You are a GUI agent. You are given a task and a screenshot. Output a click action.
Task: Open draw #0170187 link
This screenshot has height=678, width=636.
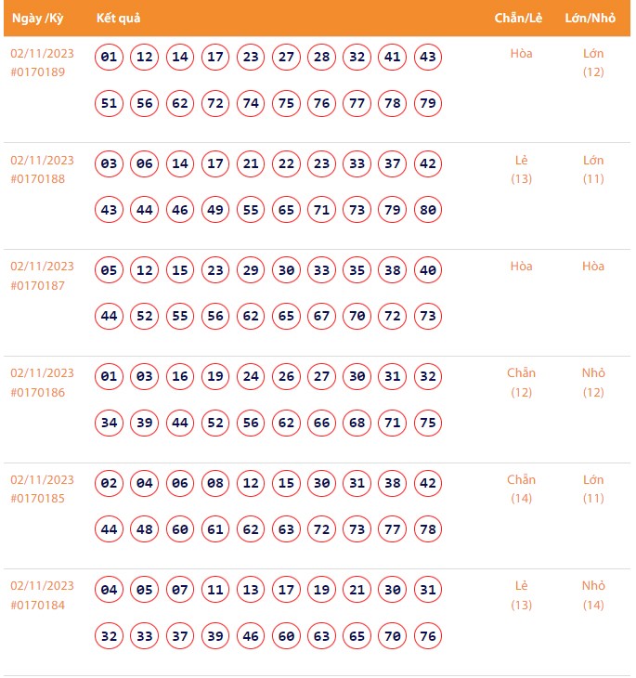pyautogui.click(x=38, y=285)
